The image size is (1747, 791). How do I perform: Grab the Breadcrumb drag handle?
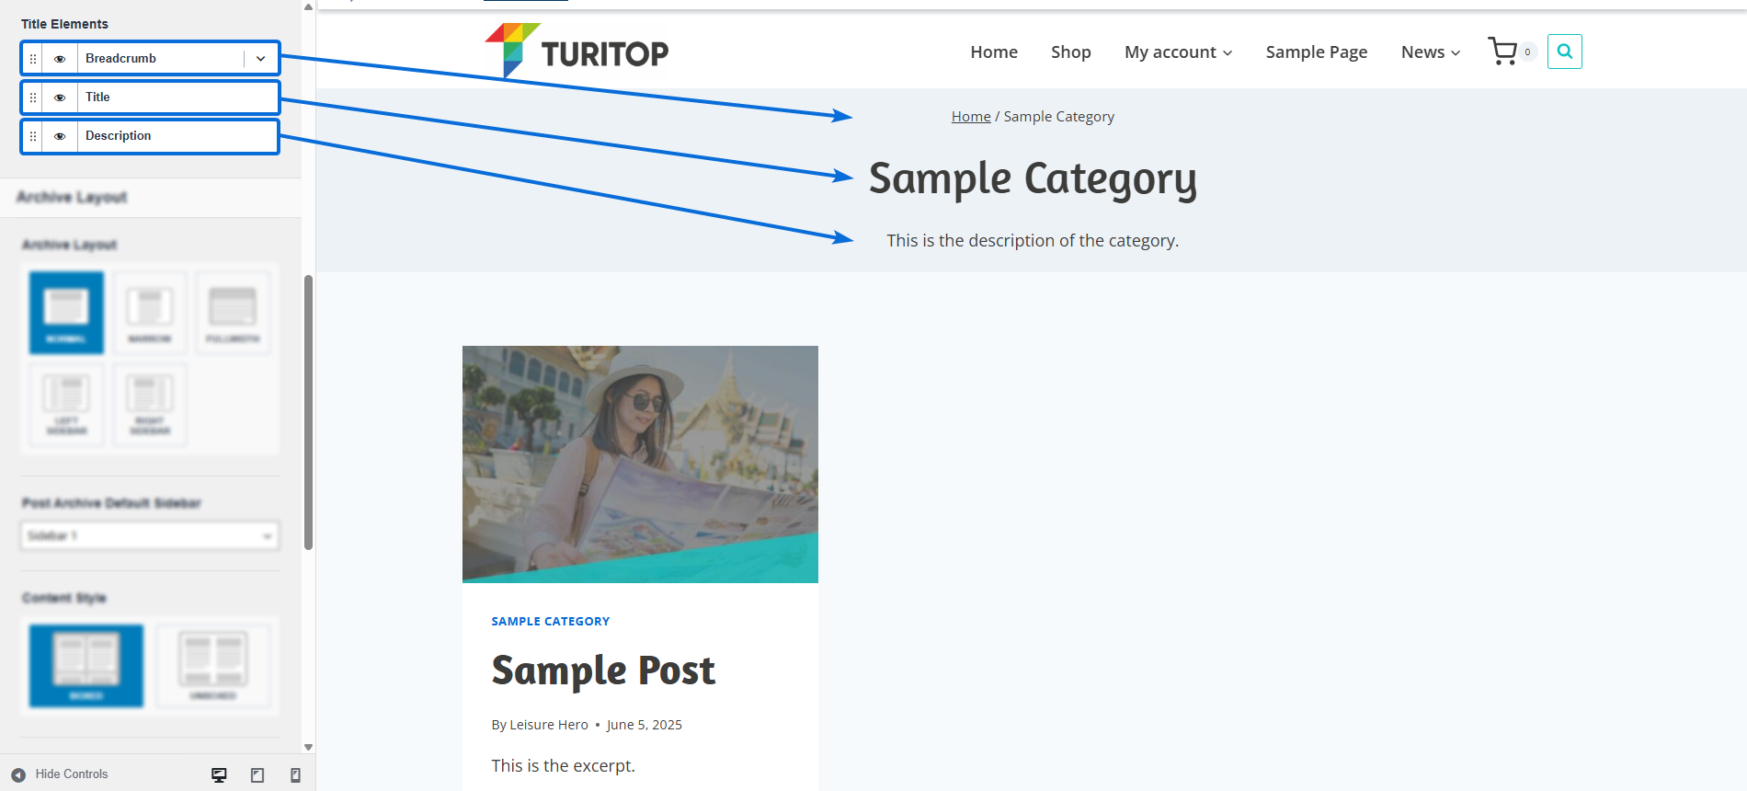[33, 59]
